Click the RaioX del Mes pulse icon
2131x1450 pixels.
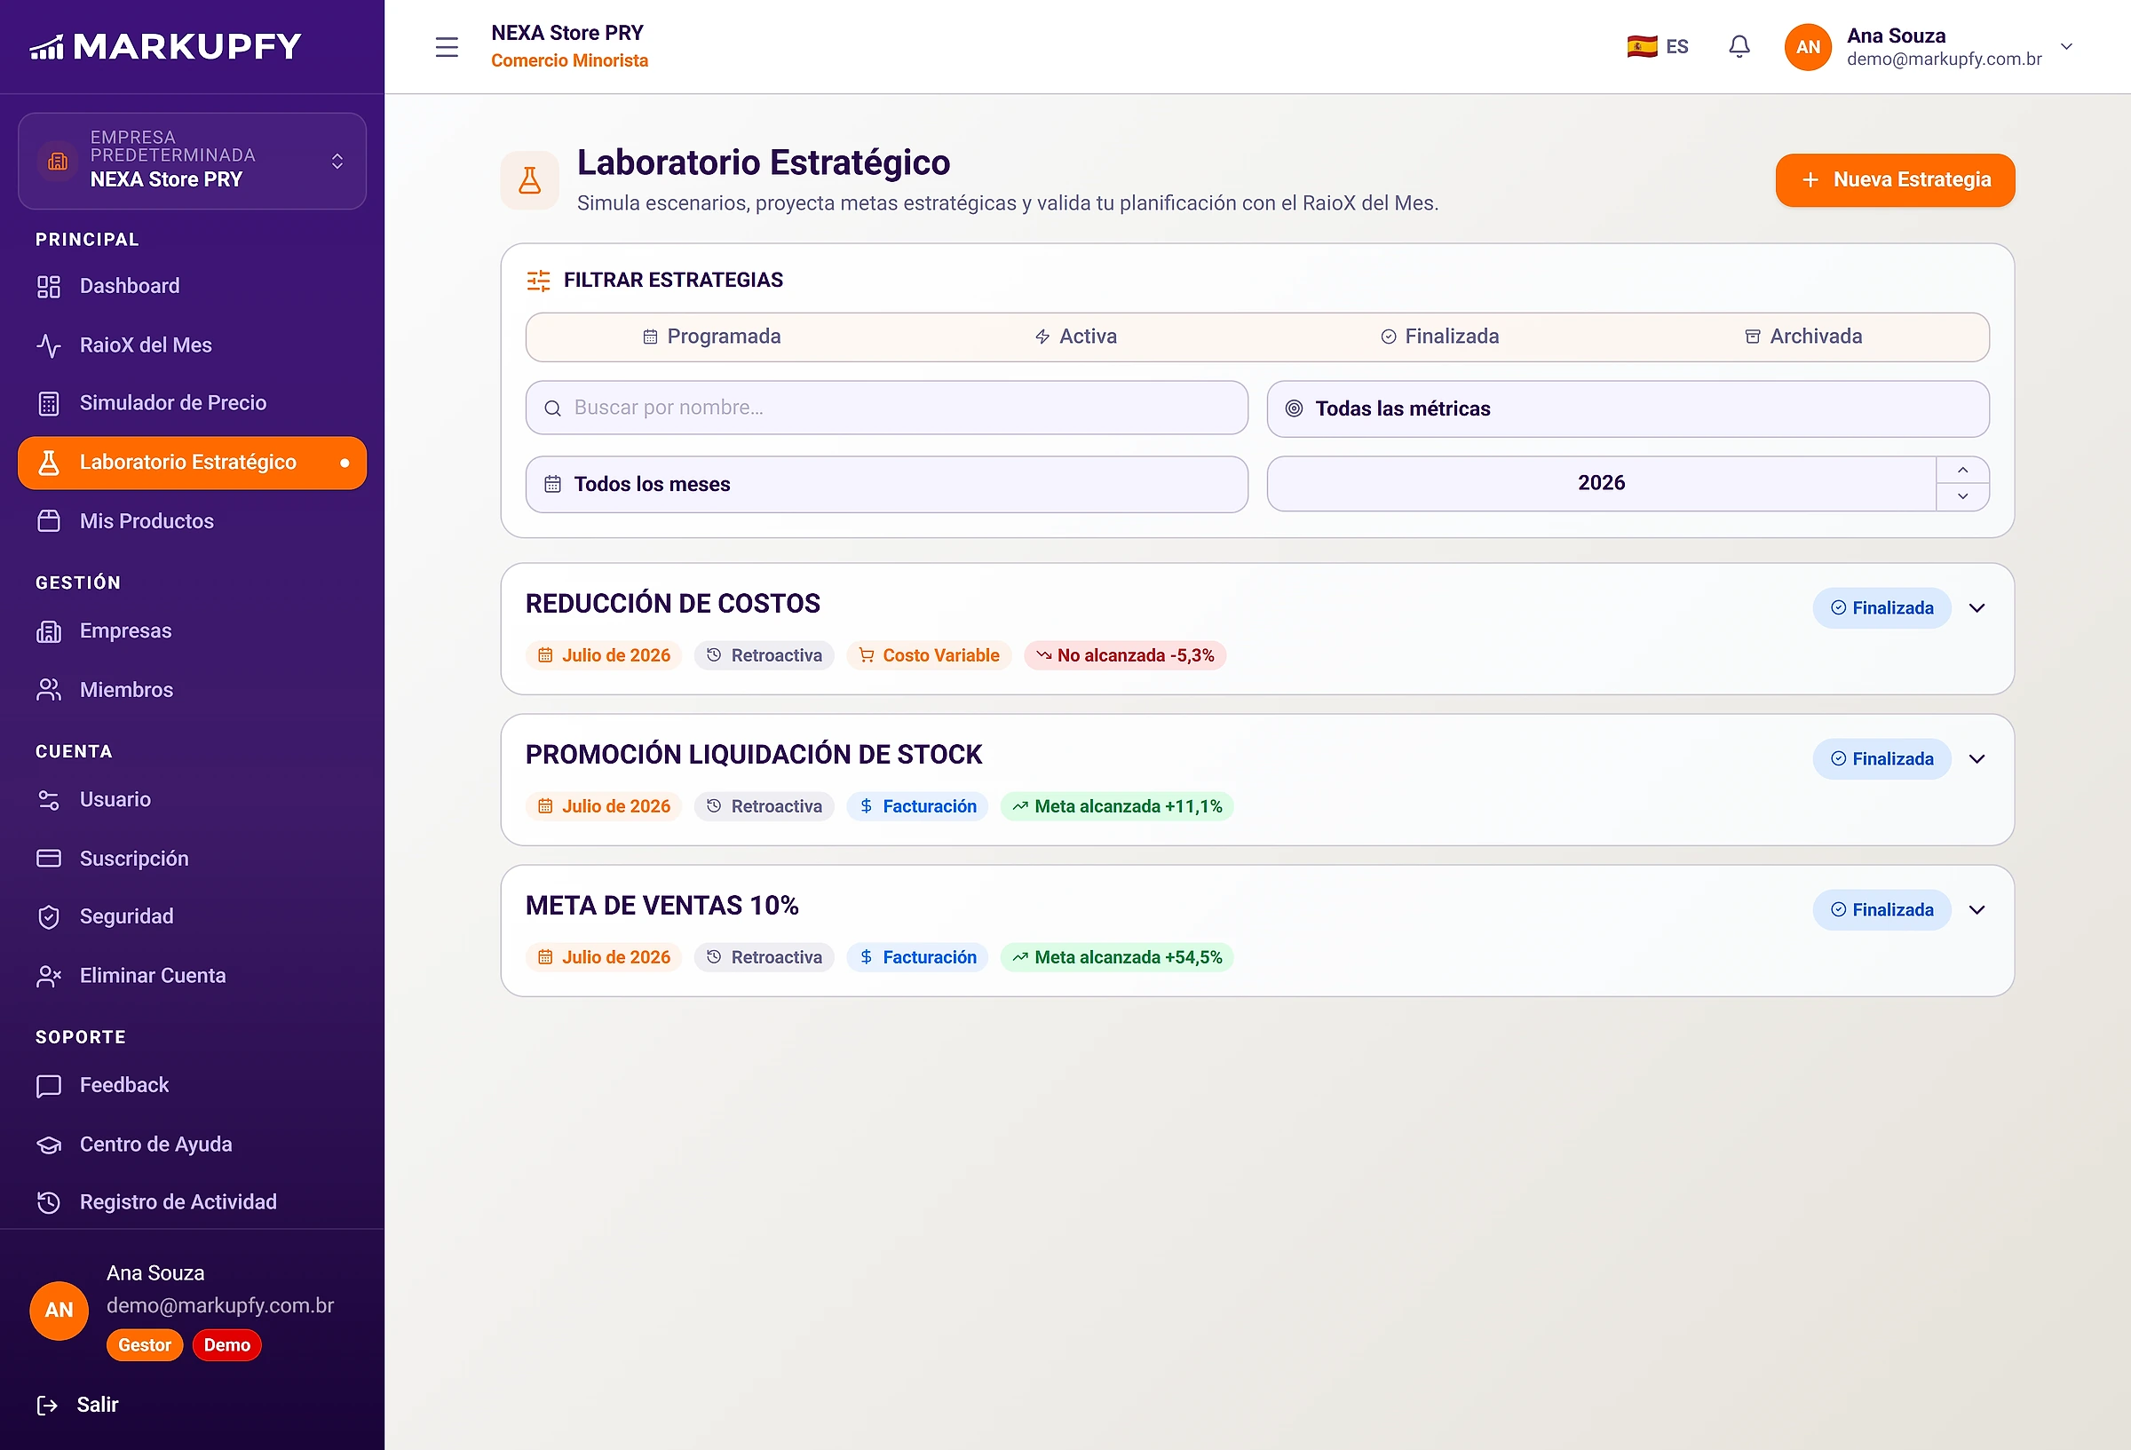tap(49, 345)
